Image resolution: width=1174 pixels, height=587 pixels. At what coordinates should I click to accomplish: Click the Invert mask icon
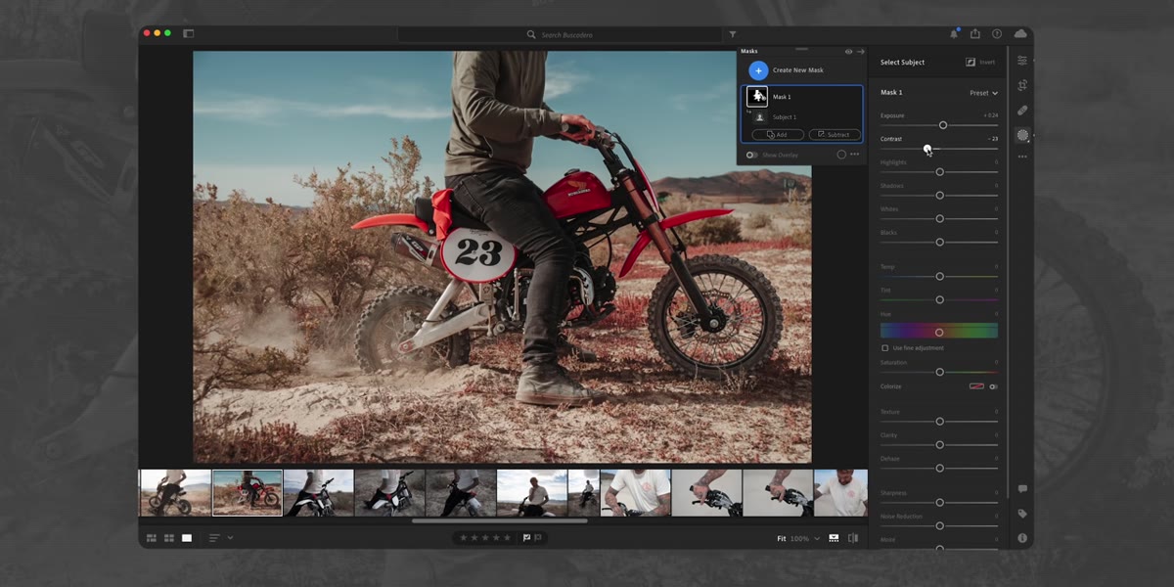tap(971, 62)
